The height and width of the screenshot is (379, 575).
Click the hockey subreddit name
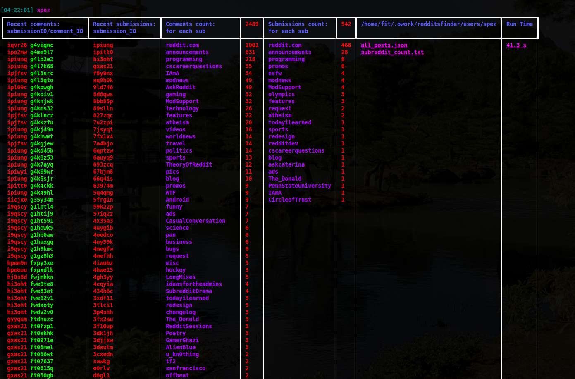[x=176, y=270]
